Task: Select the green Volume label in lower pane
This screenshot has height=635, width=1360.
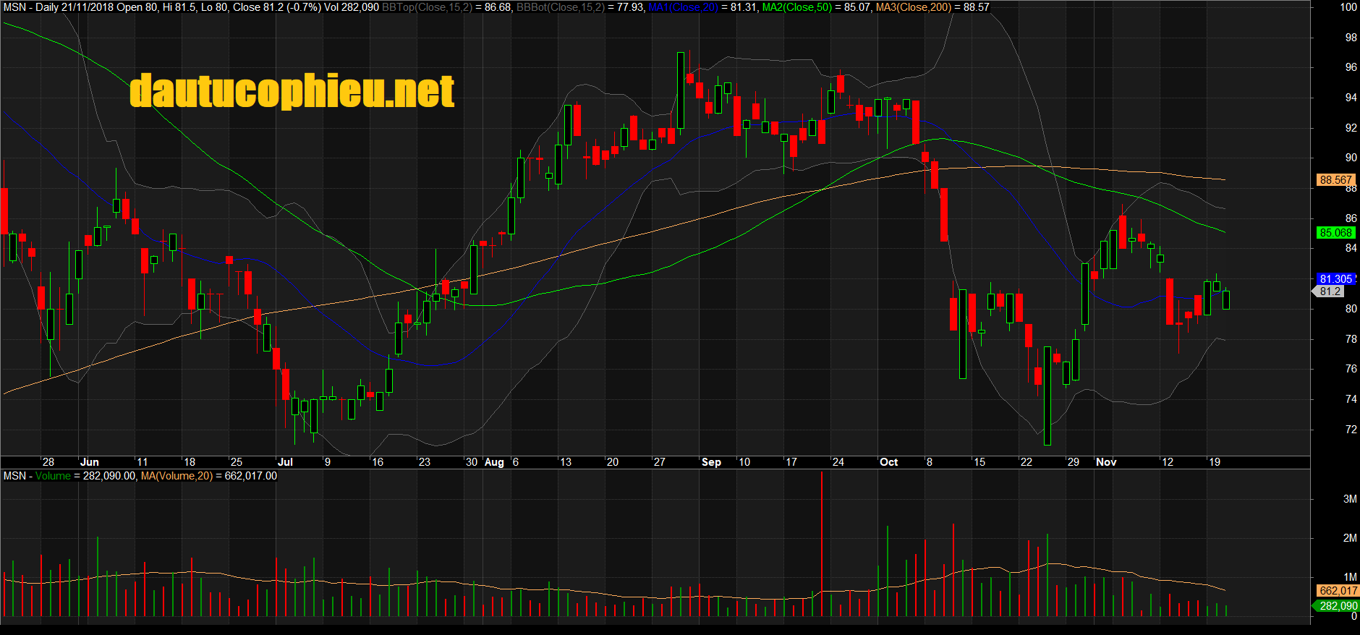Action: coord(53,476)
